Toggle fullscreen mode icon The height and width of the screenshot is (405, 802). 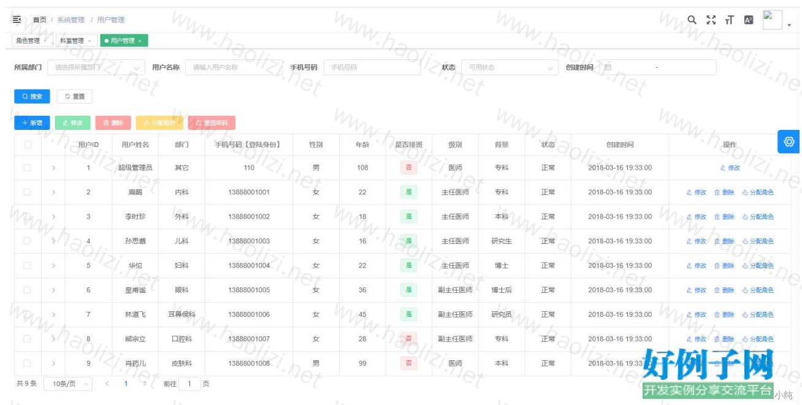711,20
